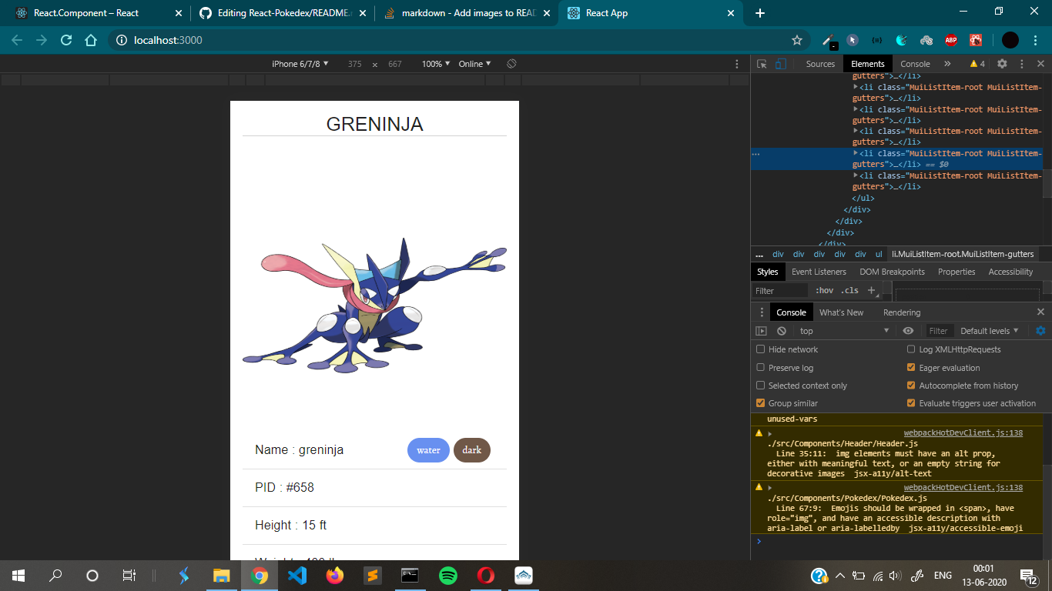Switch to What's New drawer tab
Image resolution: width=1052 pixels, height=591 pixels.
tap(841, 312)
